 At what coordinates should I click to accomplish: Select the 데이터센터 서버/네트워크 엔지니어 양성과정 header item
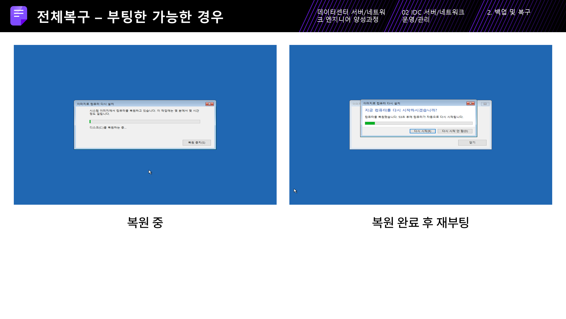tap(351, 16)
